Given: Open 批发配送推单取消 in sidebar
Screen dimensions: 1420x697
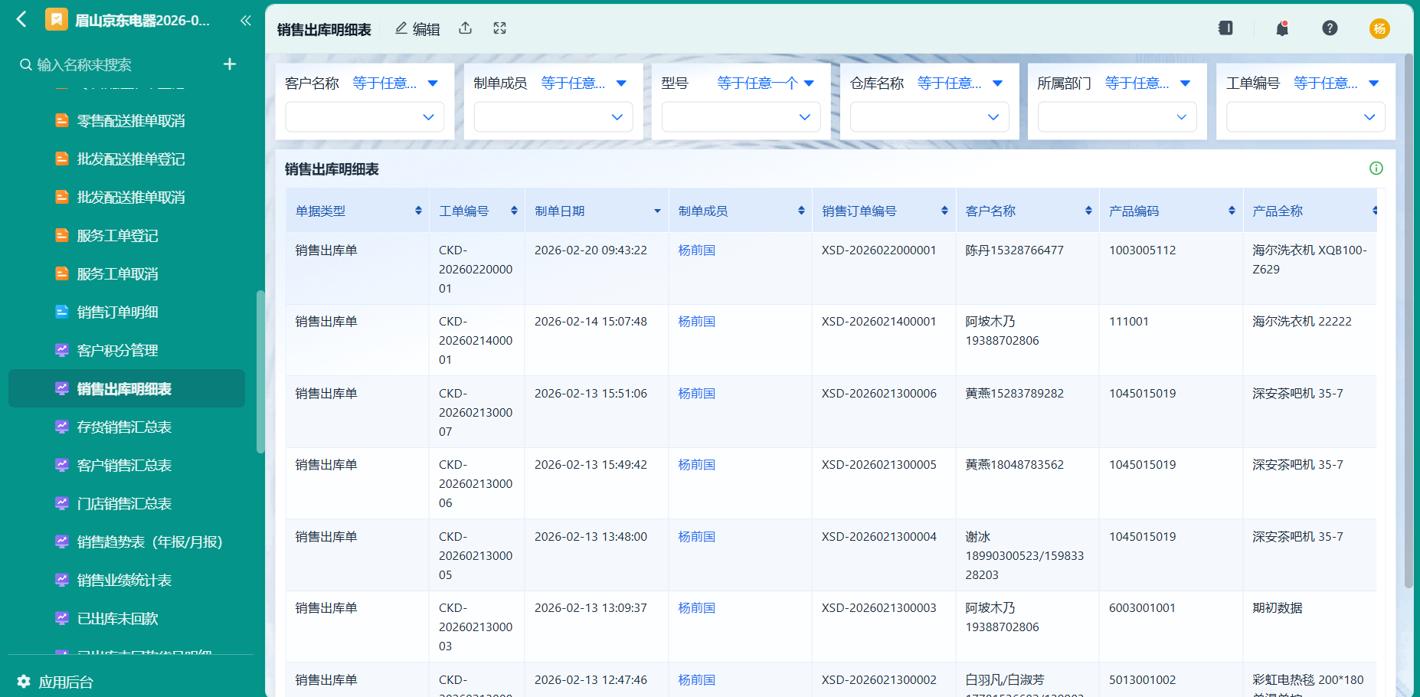Looking at the screenshot, I should pyautogui.click(x=126, y=198).
